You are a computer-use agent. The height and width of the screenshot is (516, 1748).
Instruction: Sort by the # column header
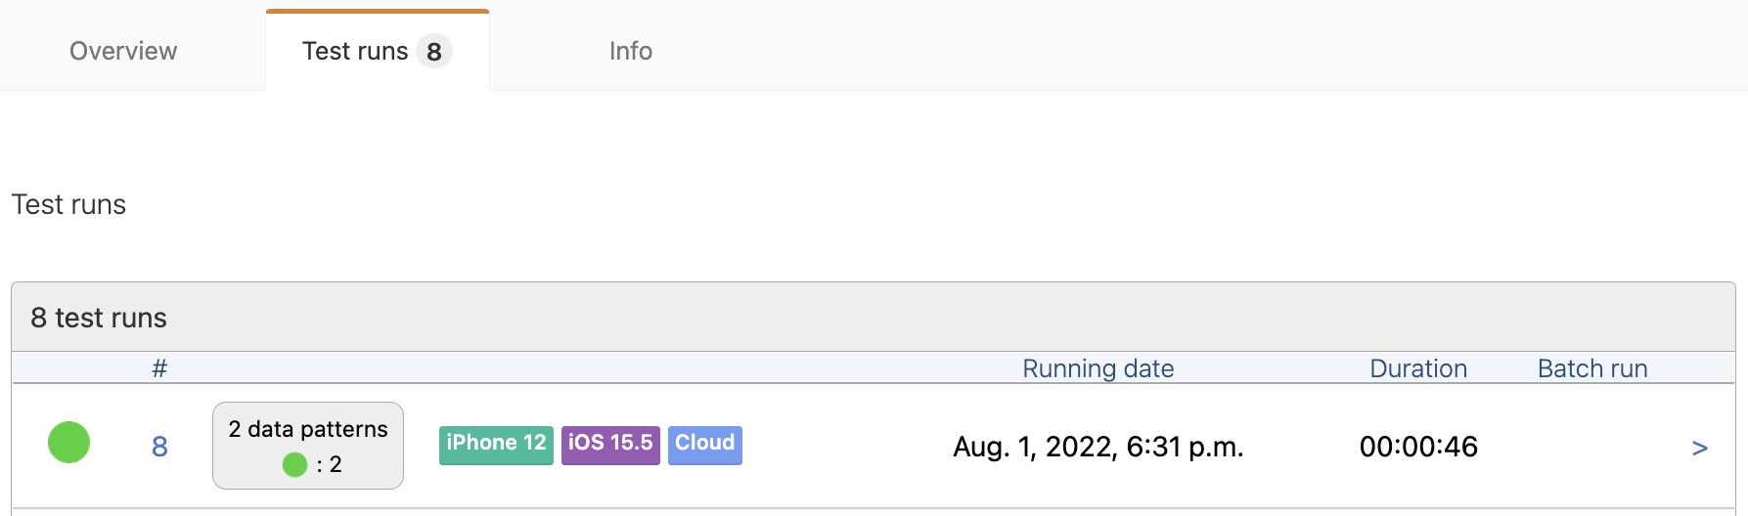point(159,368)
